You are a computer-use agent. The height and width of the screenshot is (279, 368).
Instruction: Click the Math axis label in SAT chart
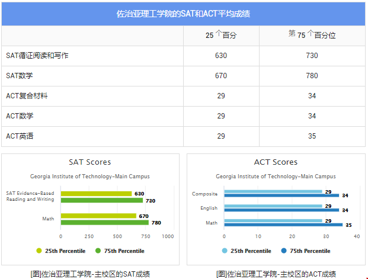48,219
